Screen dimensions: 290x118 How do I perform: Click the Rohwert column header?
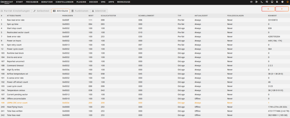(272, 16)
